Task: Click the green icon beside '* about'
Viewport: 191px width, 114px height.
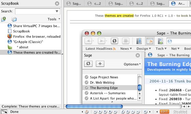Action: coord(10,47)
